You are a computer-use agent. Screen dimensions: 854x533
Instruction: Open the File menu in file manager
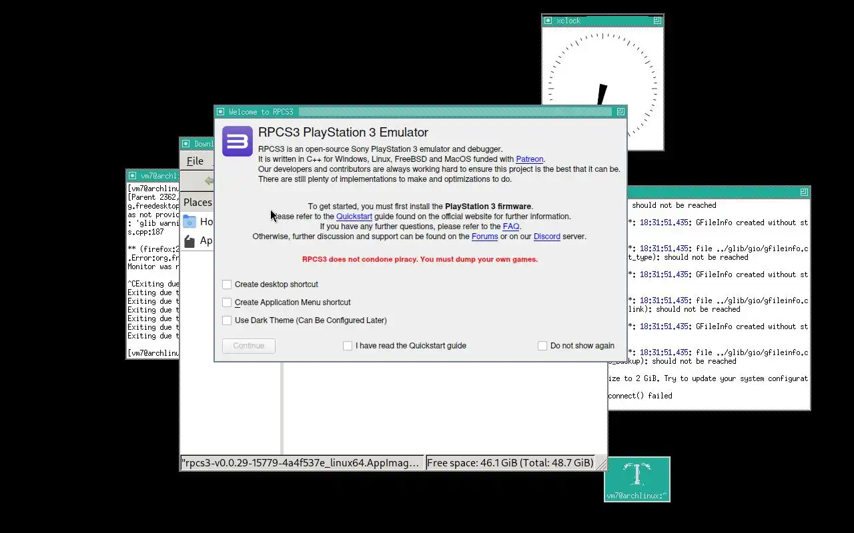pyautogui.click(x=195, y=161)
